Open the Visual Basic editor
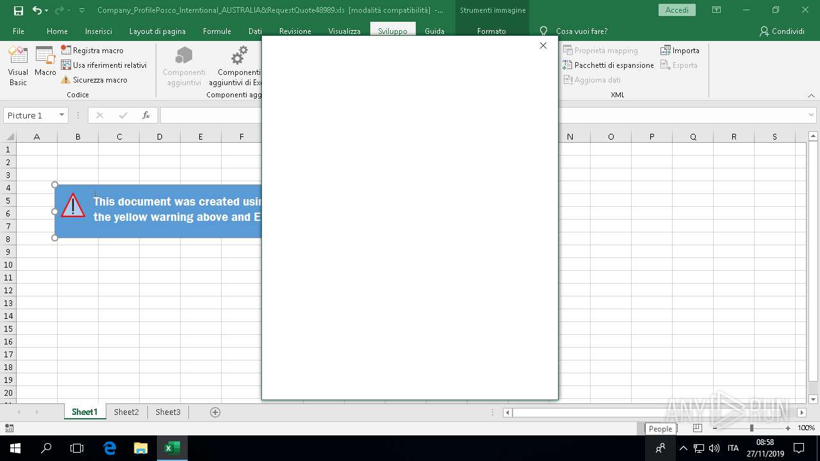The image size is (820, 461). coord(18,67)
